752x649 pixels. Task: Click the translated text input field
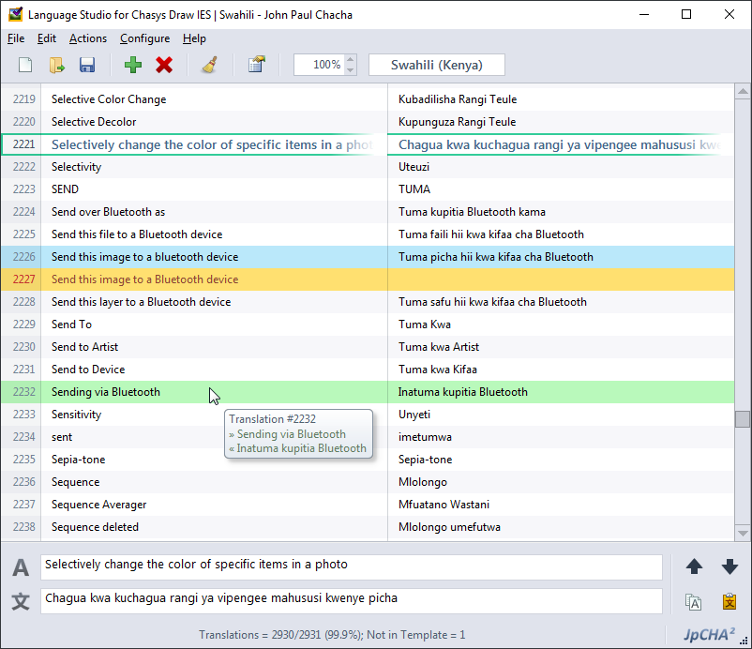351,598
